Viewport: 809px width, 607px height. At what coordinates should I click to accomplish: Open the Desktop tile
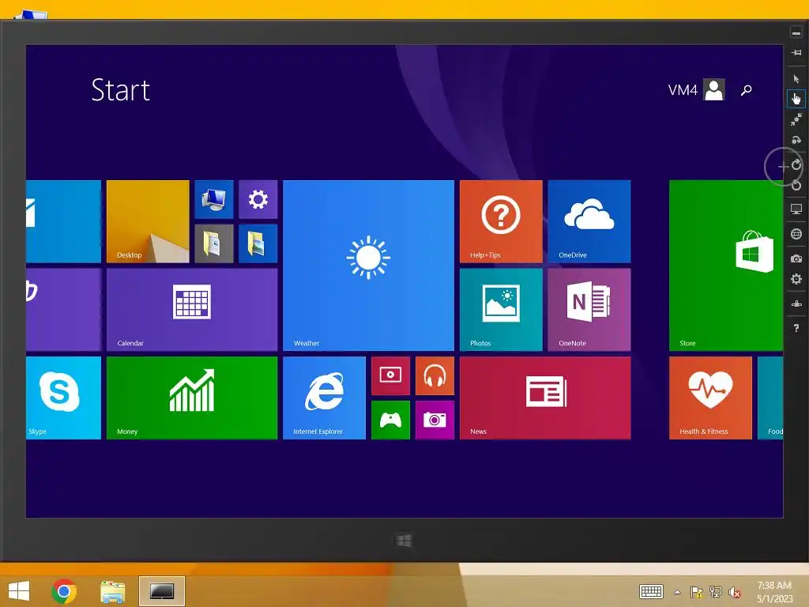pos(148,221)
